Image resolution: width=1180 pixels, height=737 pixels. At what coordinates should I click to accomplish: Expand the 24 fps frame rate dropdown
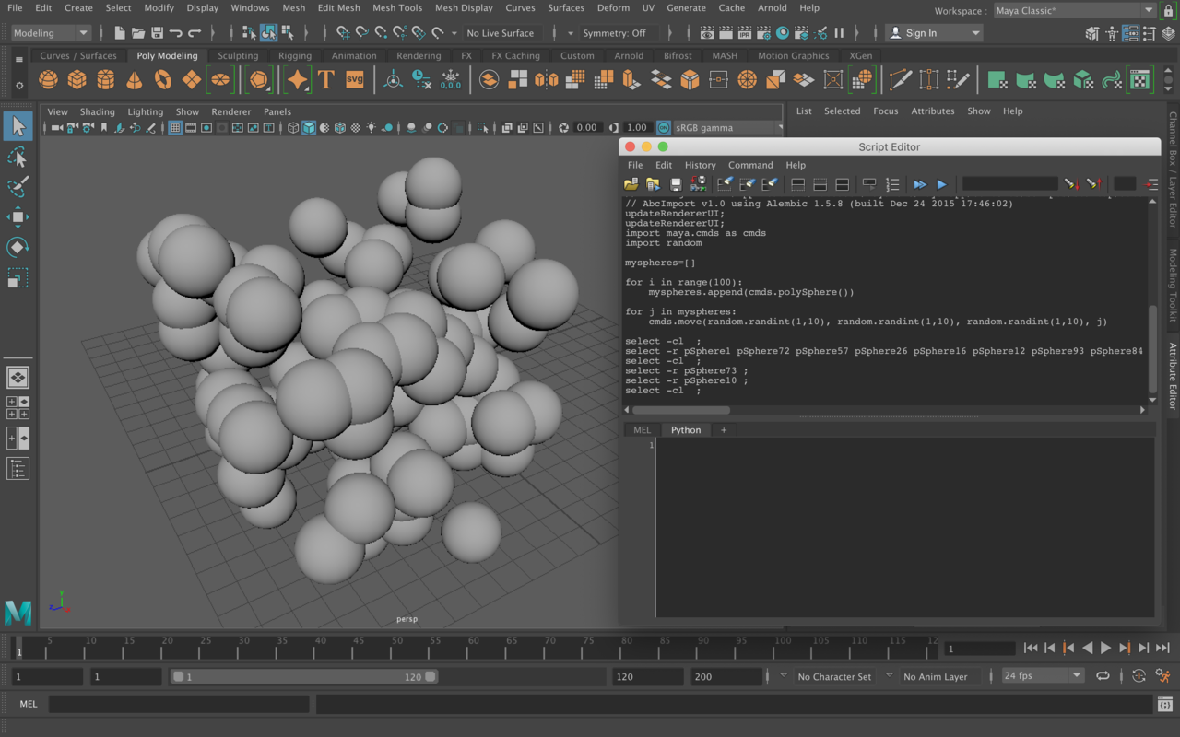pos(1042,676)
